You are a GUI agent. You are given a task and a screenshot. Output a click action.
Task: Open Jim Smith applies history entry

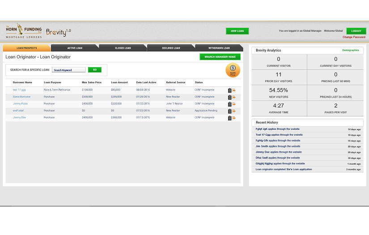278,146
